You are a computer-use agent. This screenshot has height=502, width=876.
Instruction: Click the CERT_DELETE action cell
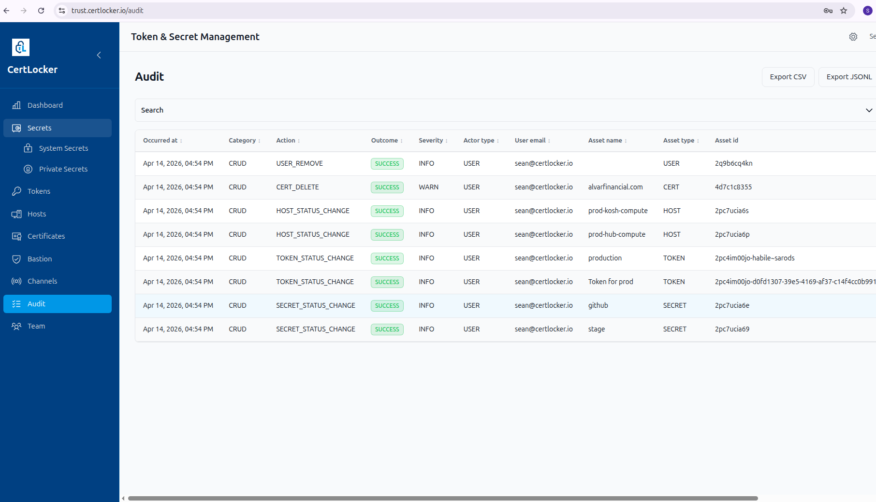297,187
